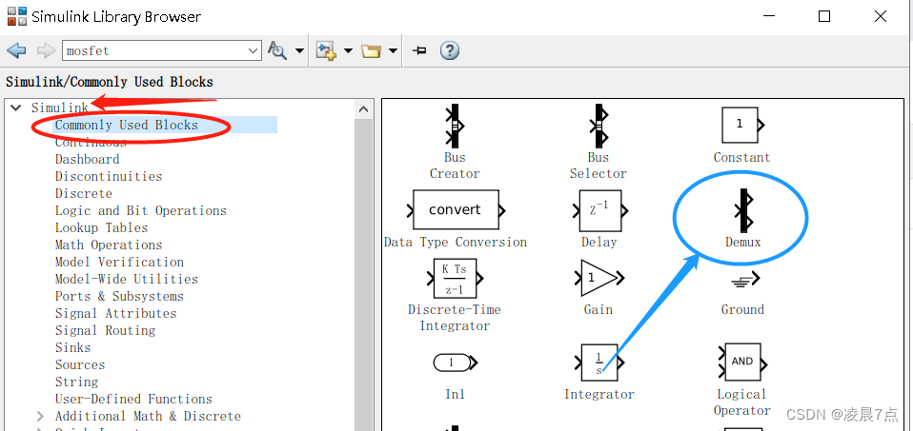The width and height of the screenshot is (913, 431).
Task: Select the Sinks library
Action: click(73, 348)
